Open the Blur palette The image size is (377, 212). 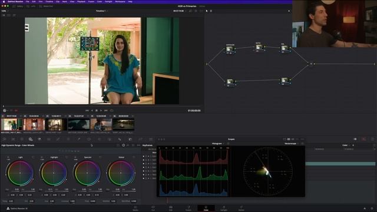120,139
